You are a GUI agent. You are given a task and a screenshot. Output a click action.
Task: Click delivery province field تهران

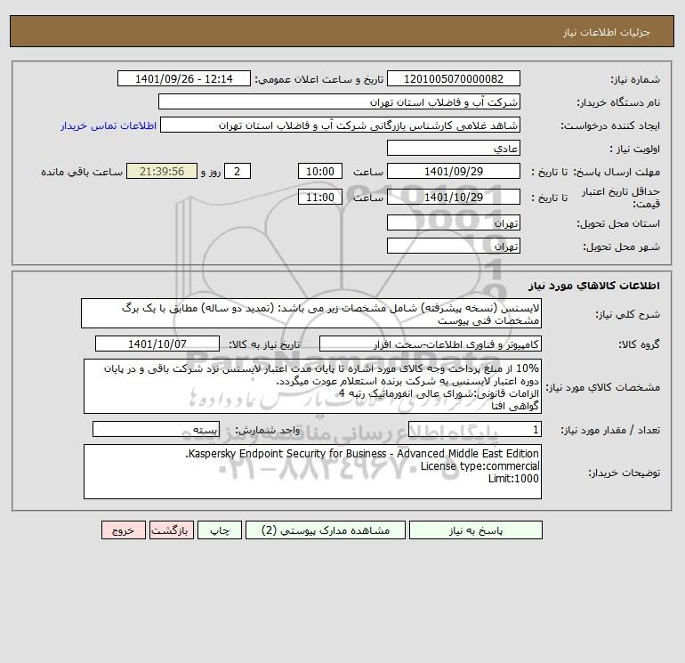click(x=454, y=222)
